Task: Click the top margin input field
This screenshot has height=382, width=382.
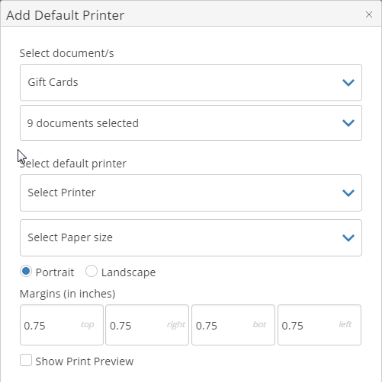Action: tap(62, 325)
